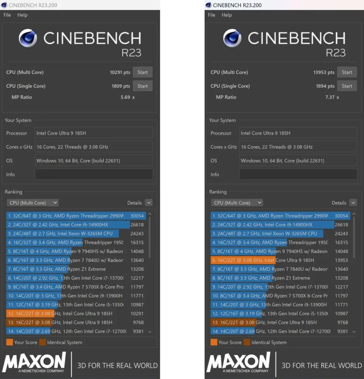Start the CPU Single Core test in left window
This screenshot has width=364, height=379.
pyautogui.click(x=142, y=86)
